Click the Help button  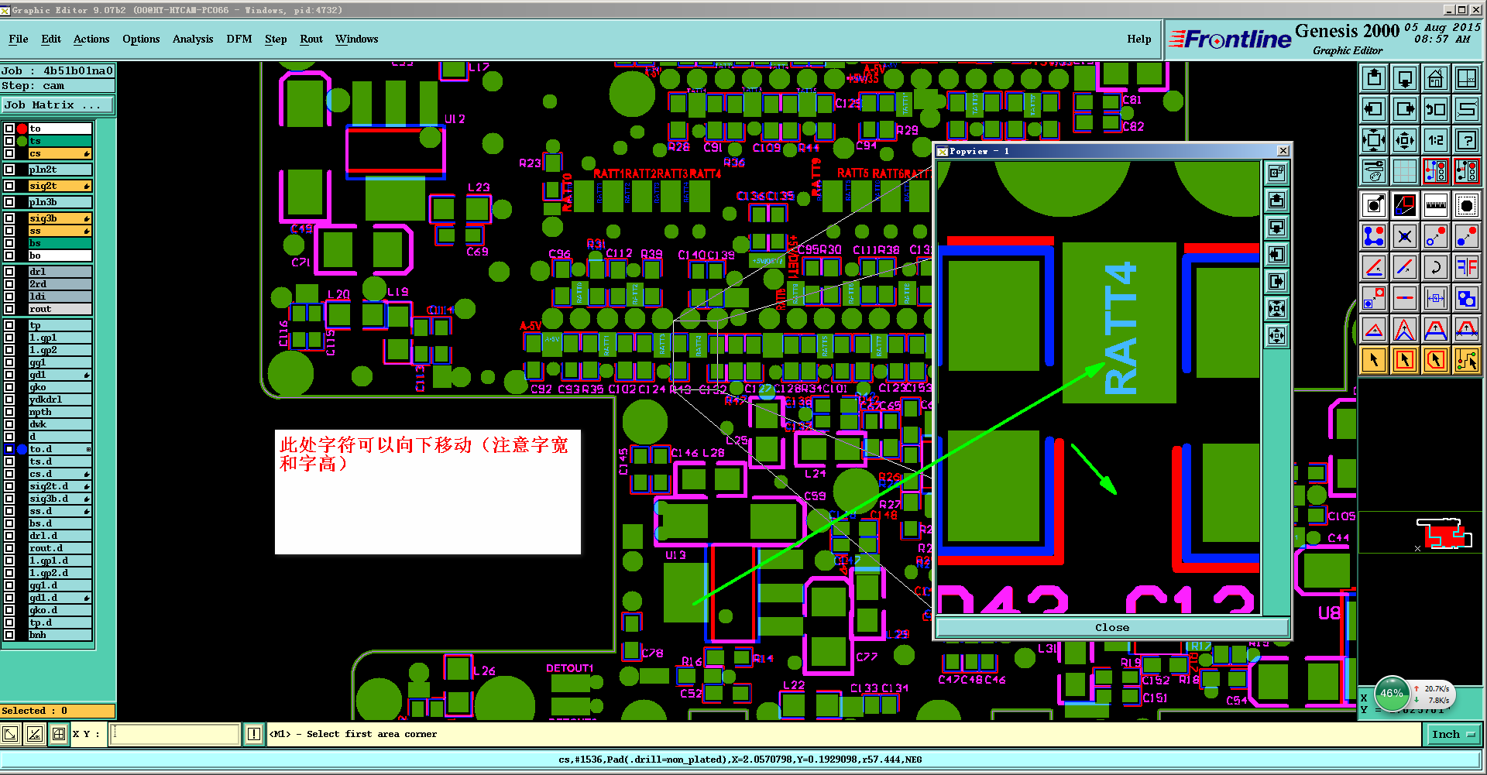click(1138, 39)
